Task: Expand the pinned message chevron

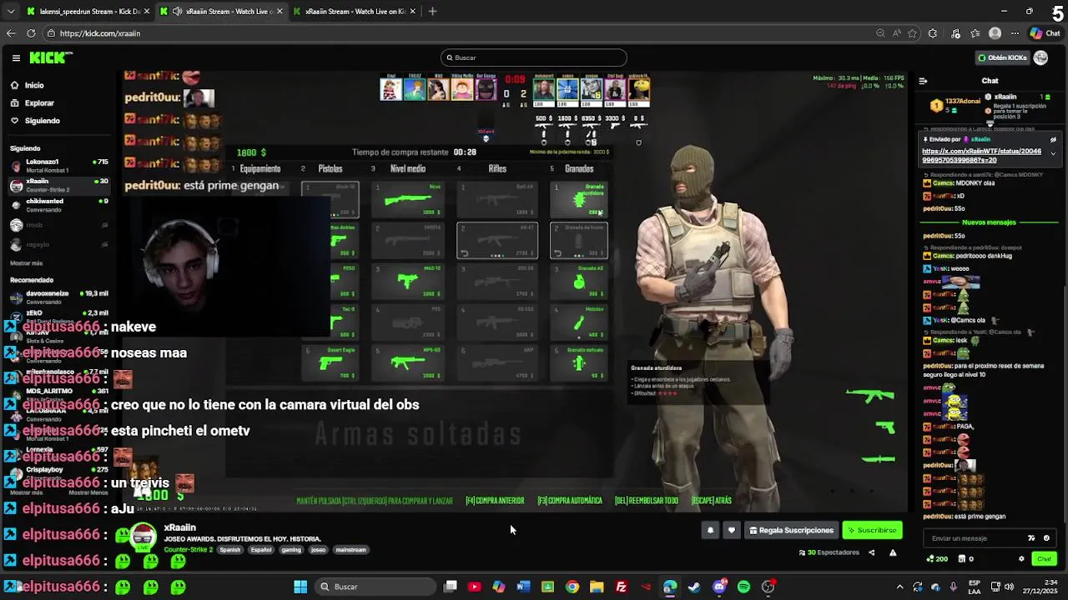Action: (1053, 153)
